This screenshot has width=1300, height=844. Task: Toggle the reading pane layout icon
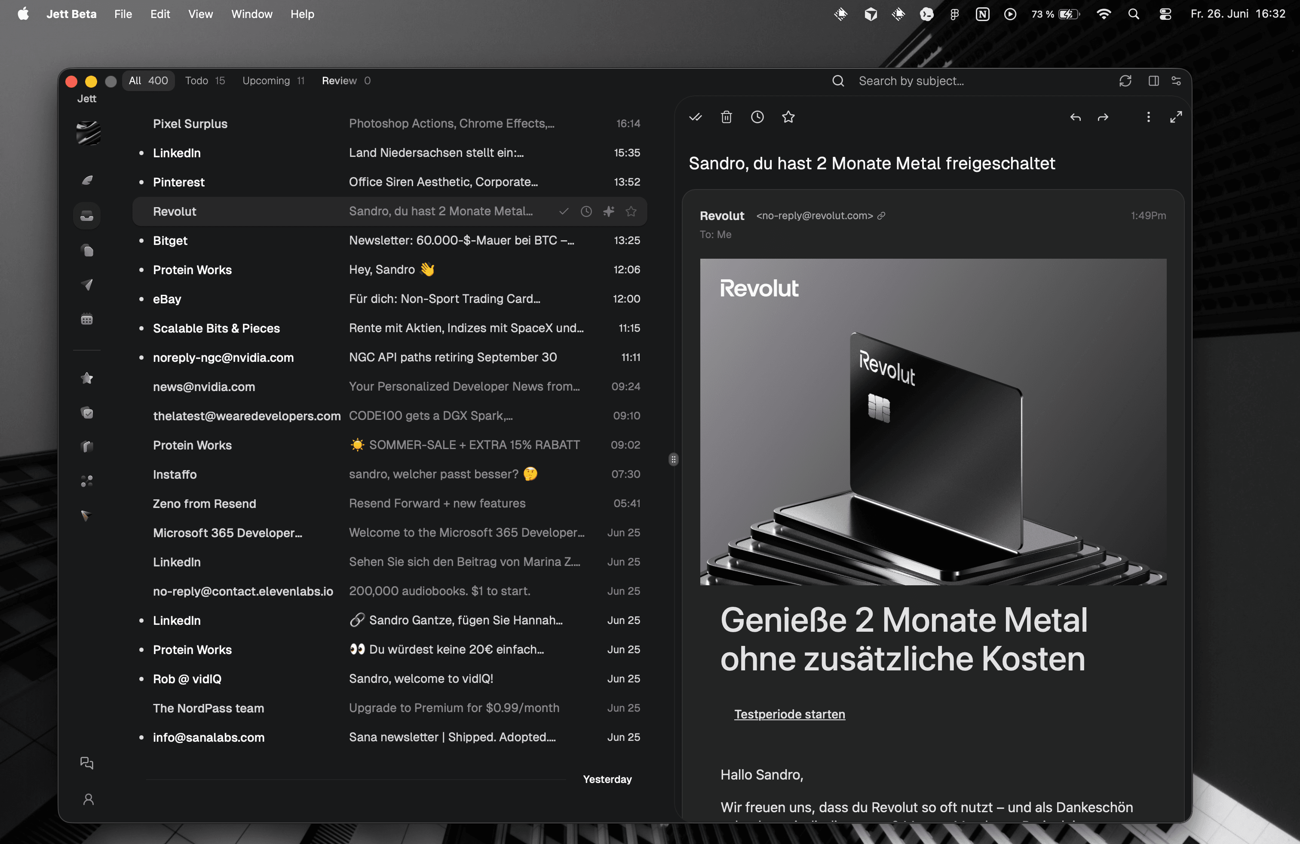[x=1153, y=81]
